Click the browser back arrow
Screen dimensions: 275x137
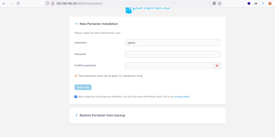[x=4, y=4]
